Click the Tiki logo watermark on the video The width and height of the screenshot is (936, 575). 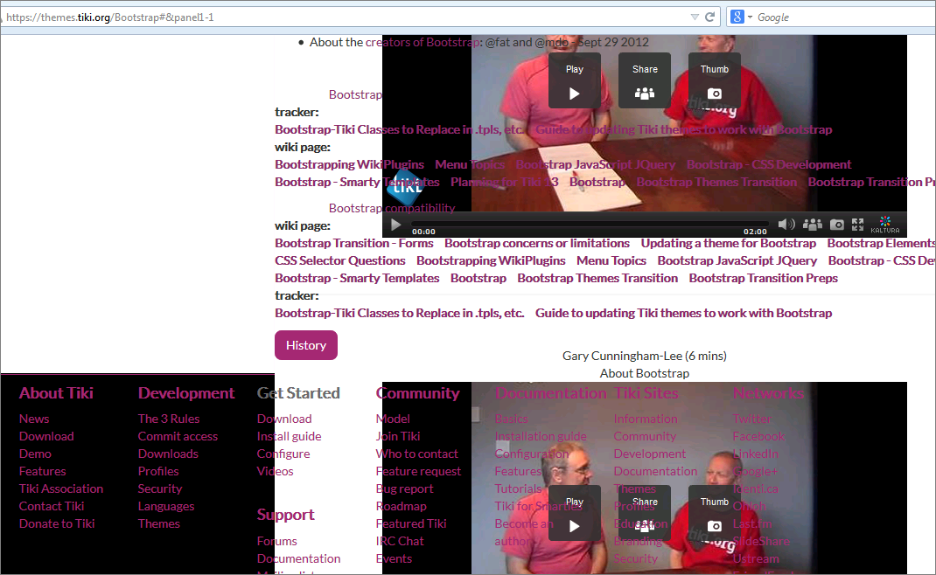click(x=405, y=187)
